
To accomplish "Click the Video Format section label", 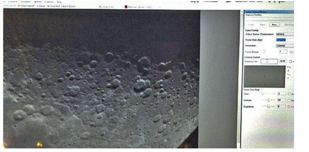I will [252, 30].
